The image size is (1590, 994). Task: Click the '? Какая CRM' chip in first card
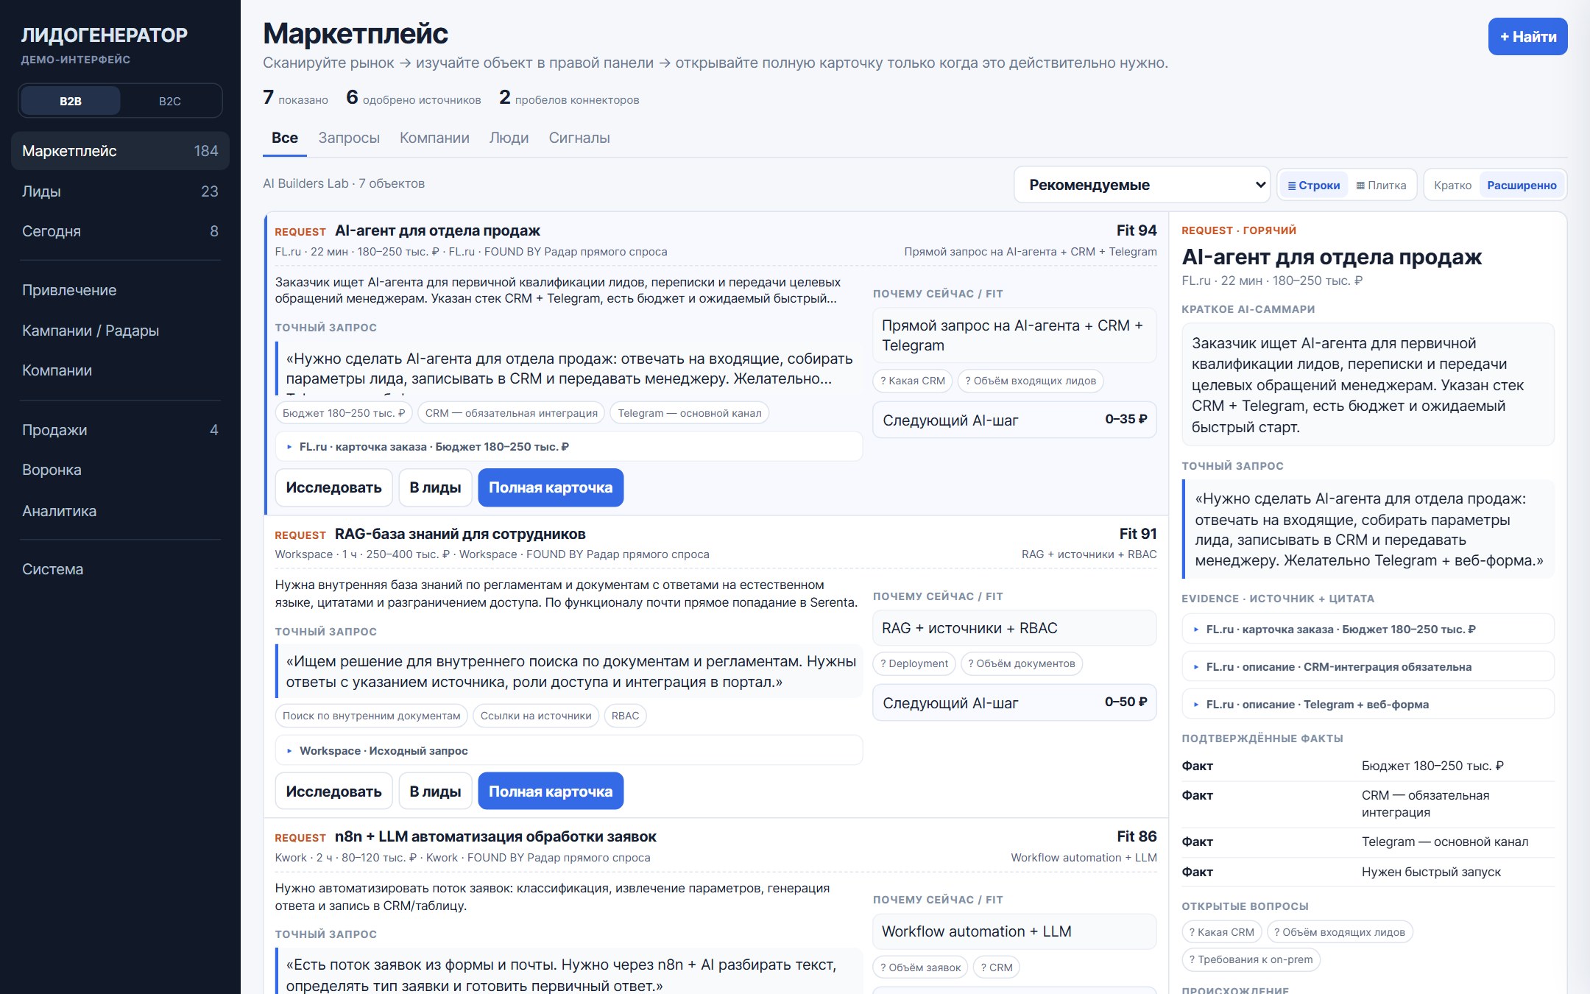(913, 381)
